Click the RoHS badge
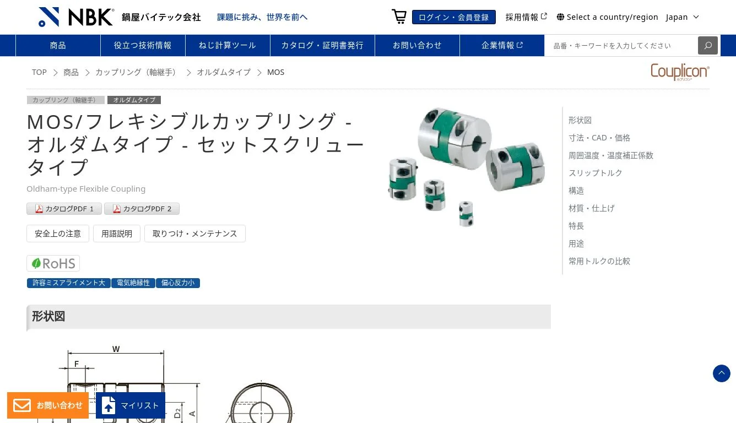Screen dimensions: 736x423 [53, 263]
